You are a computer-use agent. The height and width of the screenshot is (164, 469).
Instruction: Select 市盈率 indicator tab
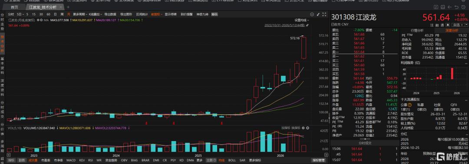[46, 161]
